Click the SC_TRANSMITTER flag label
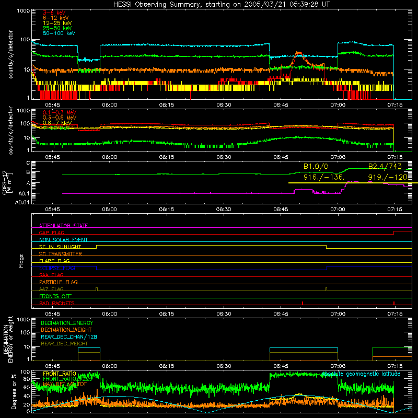This screenshot has width=418, height=418. click(x=61, y=254)
